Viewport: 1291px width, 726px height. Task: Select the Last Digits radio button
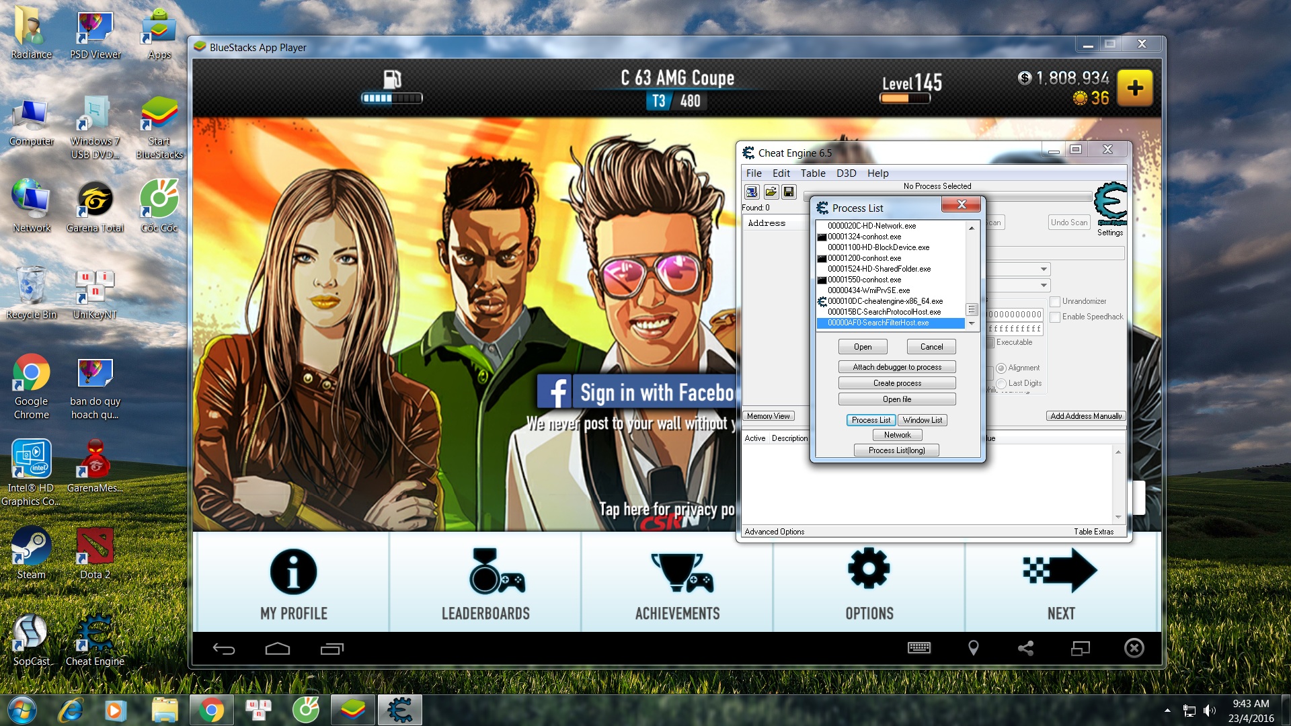pyautogui.click(x=1002, y=384)
